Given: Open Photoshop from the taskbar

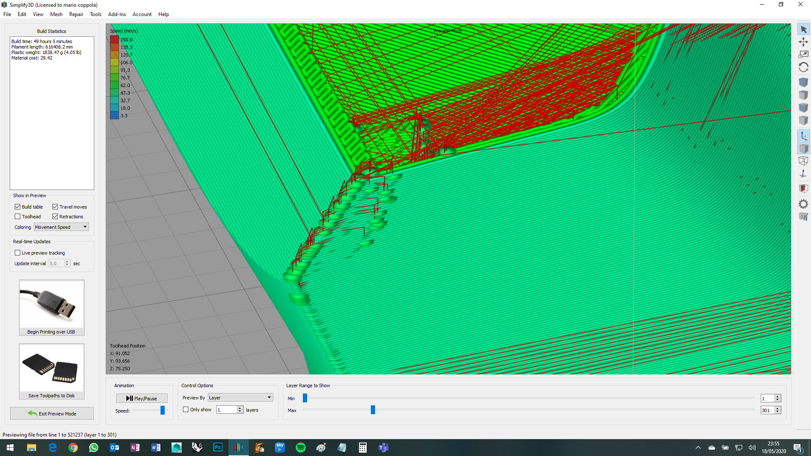Looking at the screenshot, I should (218, 448).
